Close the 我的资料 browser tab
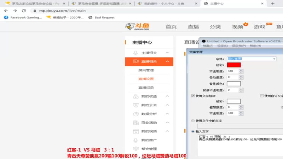This screenshot has height=159, width=283. click(x=196, y=4)
